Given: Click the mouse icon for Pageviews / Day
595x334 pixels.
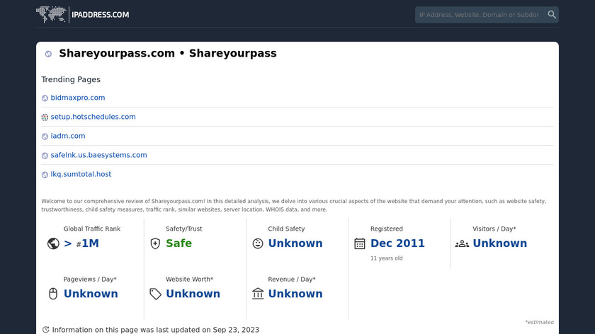Looking at the screenshot, I should click(53, 294).
